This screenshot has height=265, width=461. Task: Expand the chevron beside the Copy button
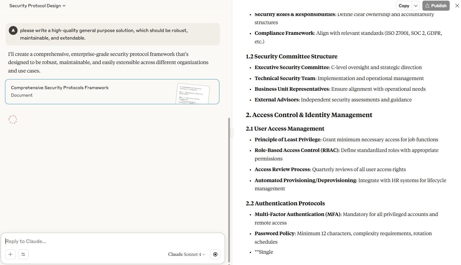click(x=416, y=6)
